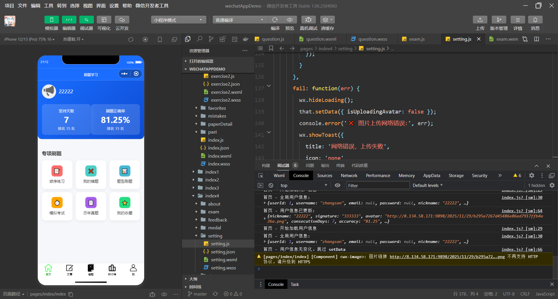Click the element inspector select icon
558x299 pixels.
tap(261, 175)
